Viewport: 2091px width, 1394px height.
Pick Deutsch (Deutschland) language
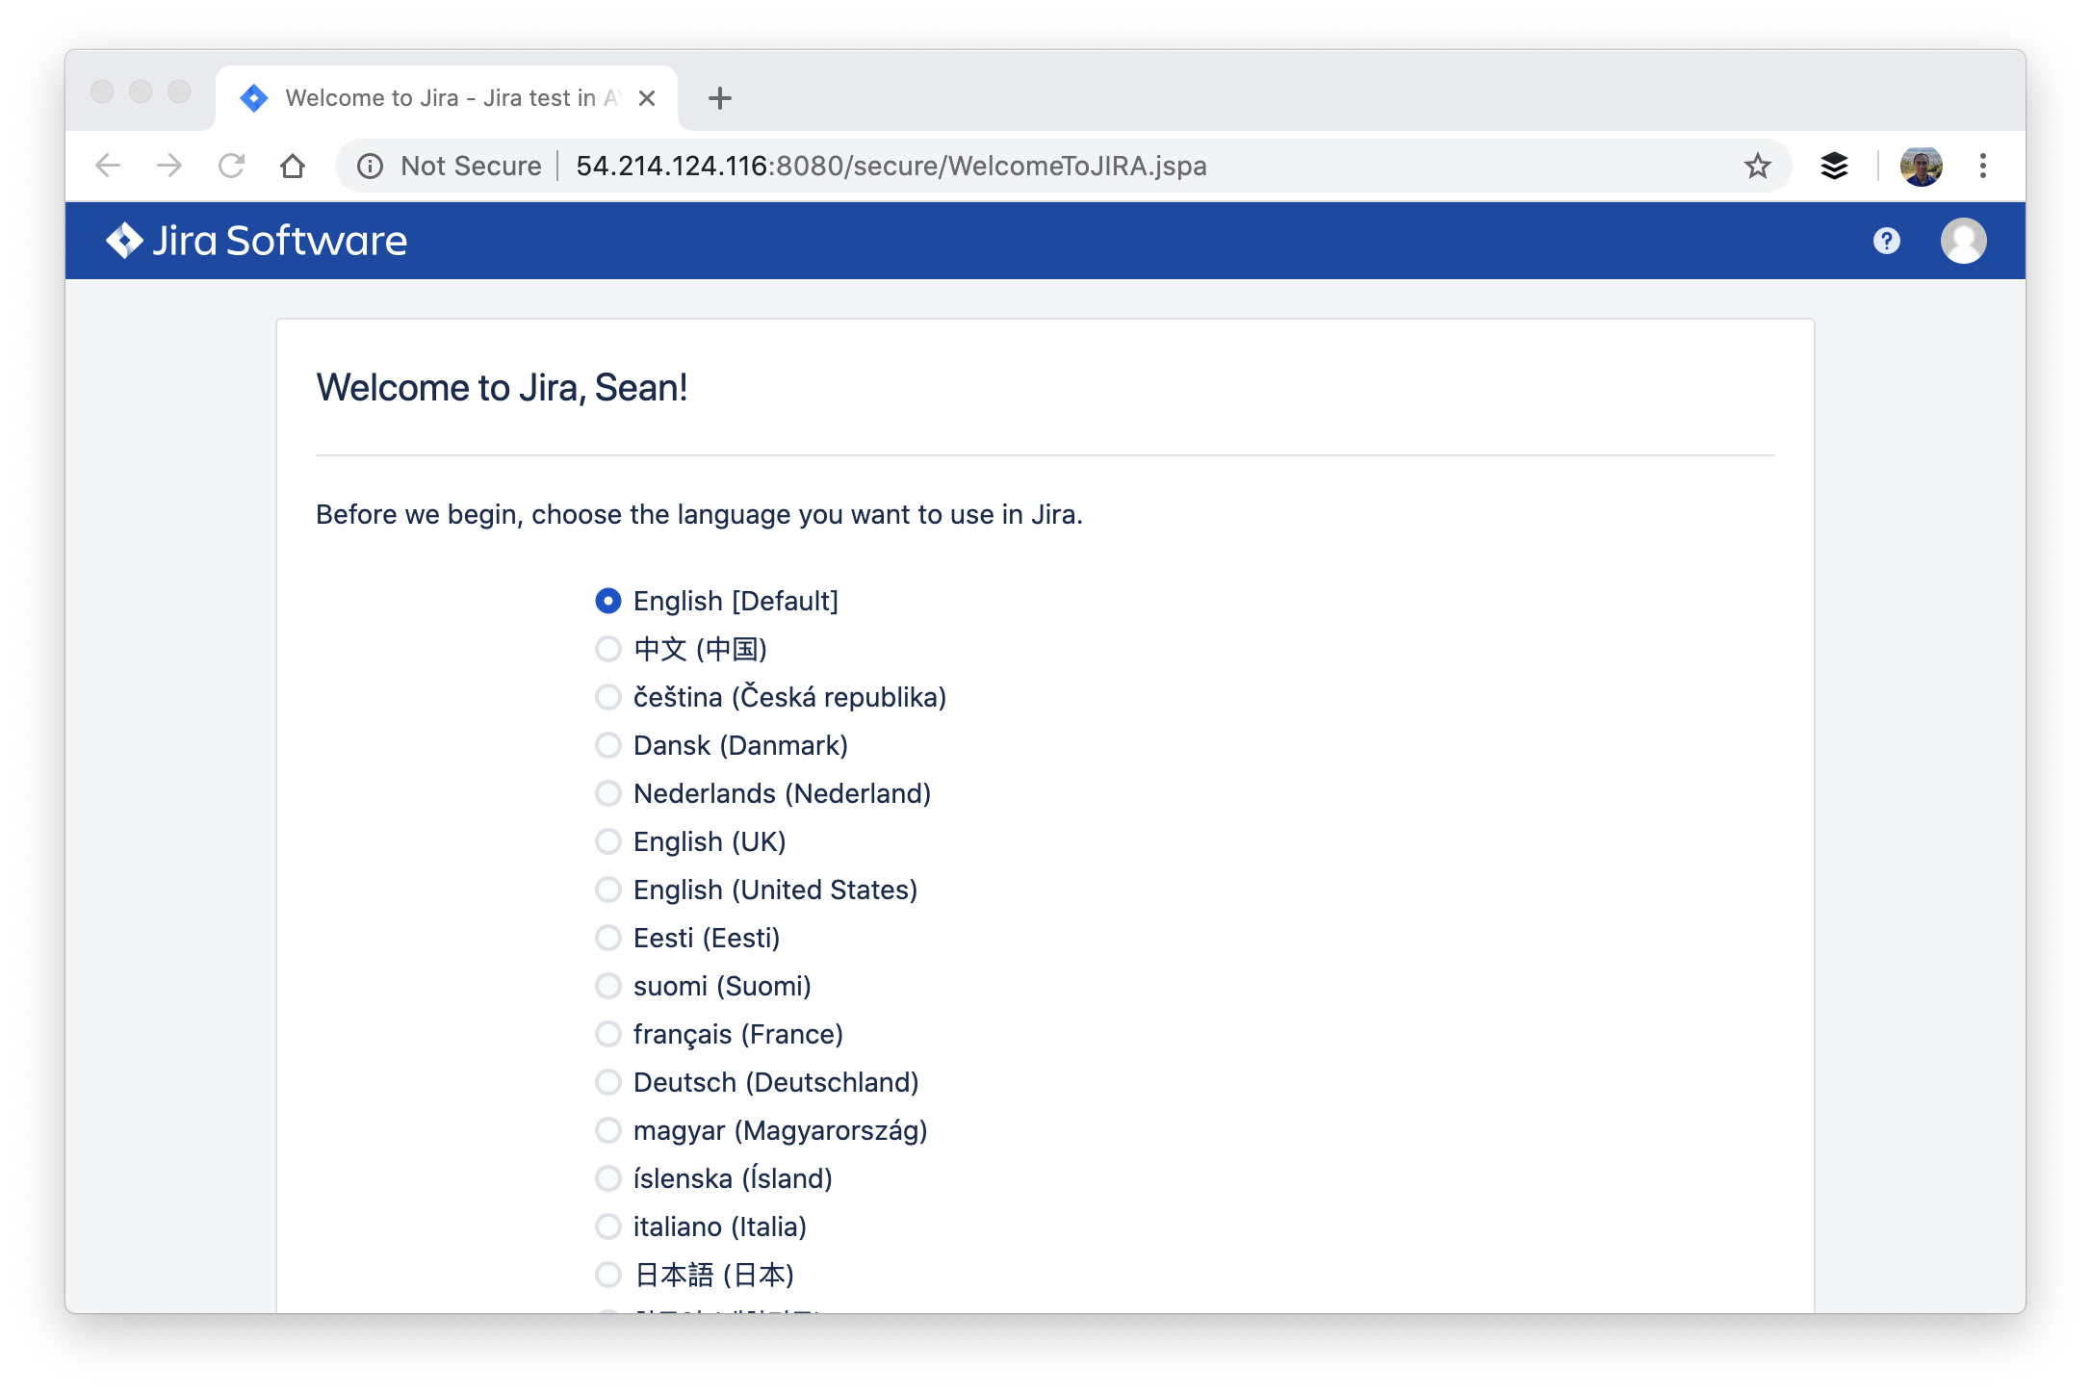tap(607, 1082)
